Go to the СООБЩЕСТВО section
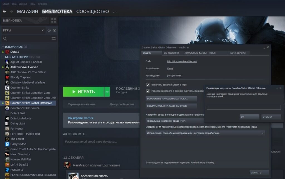 [x=92, y=11]
